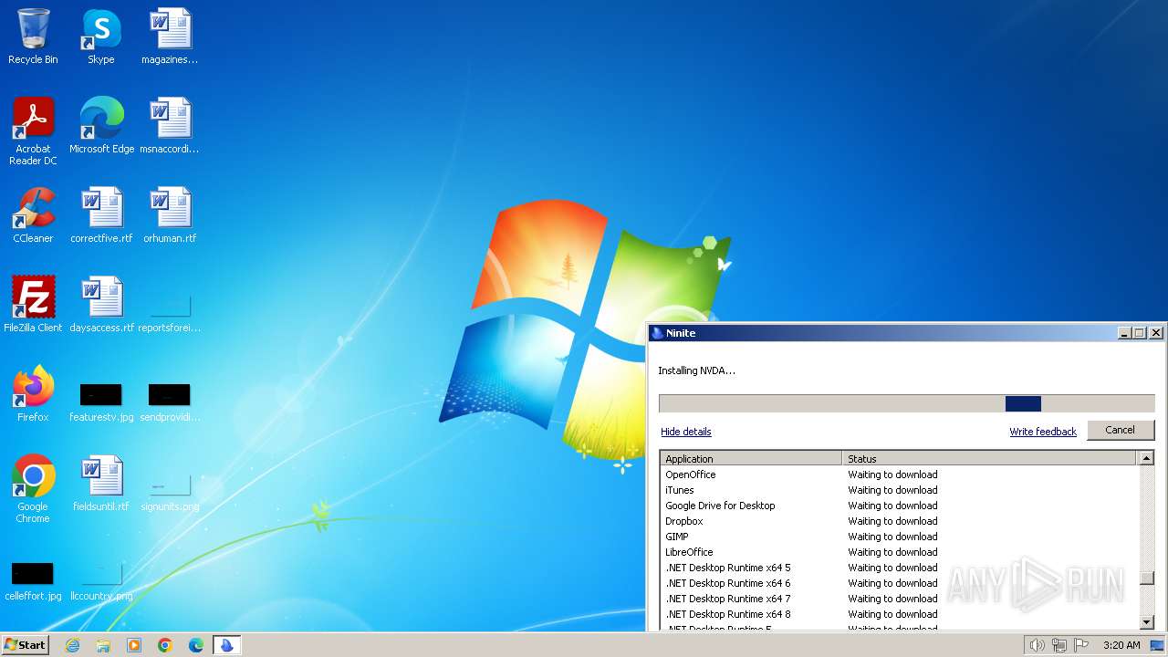Click the Ninite installation progress bar
The height and width of the screenshot is (657, 1168).
(906, 403)
